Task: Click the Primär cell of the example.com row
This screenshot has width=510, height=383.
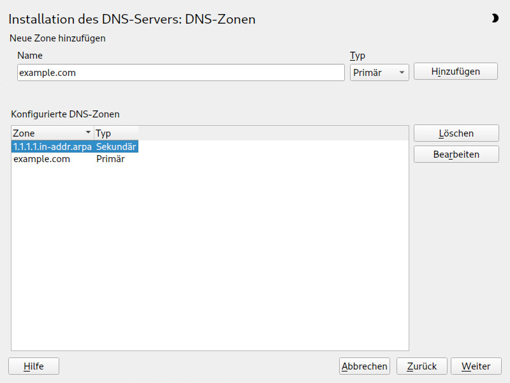Action: (110, 159)
